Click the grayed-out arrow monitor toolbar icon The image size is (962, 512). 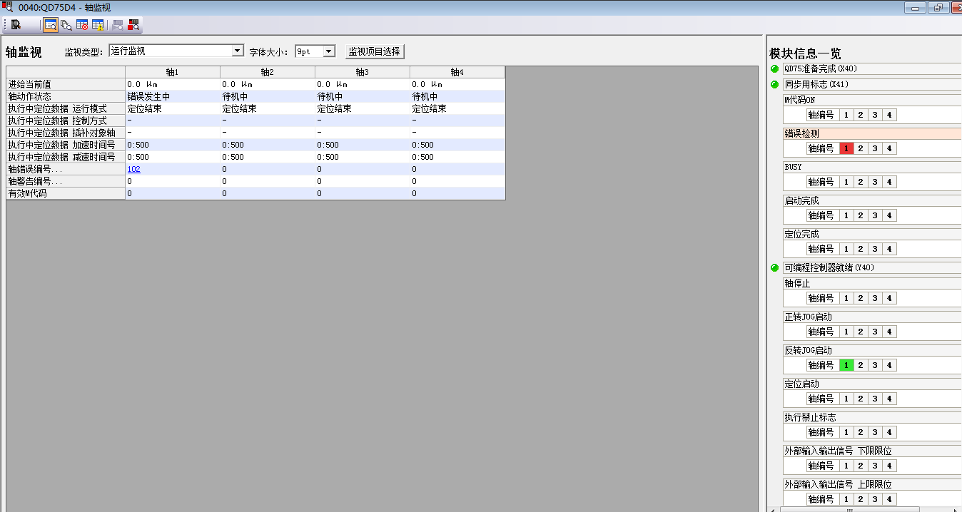[x=117, y=25]
